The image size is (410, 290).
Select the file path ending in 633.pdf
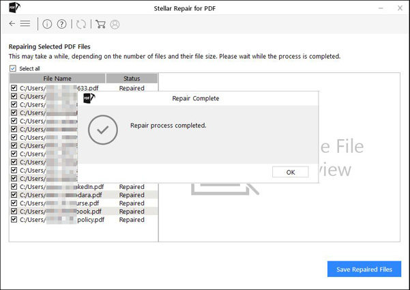pyautogui.click(x=59, y=88)
